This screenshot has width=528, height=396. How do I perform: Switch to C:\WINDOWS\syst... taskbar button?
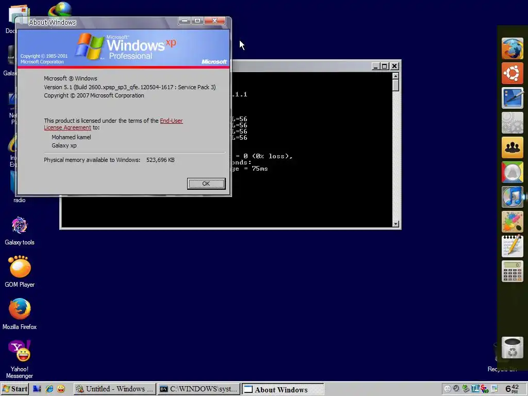point(199,389)
